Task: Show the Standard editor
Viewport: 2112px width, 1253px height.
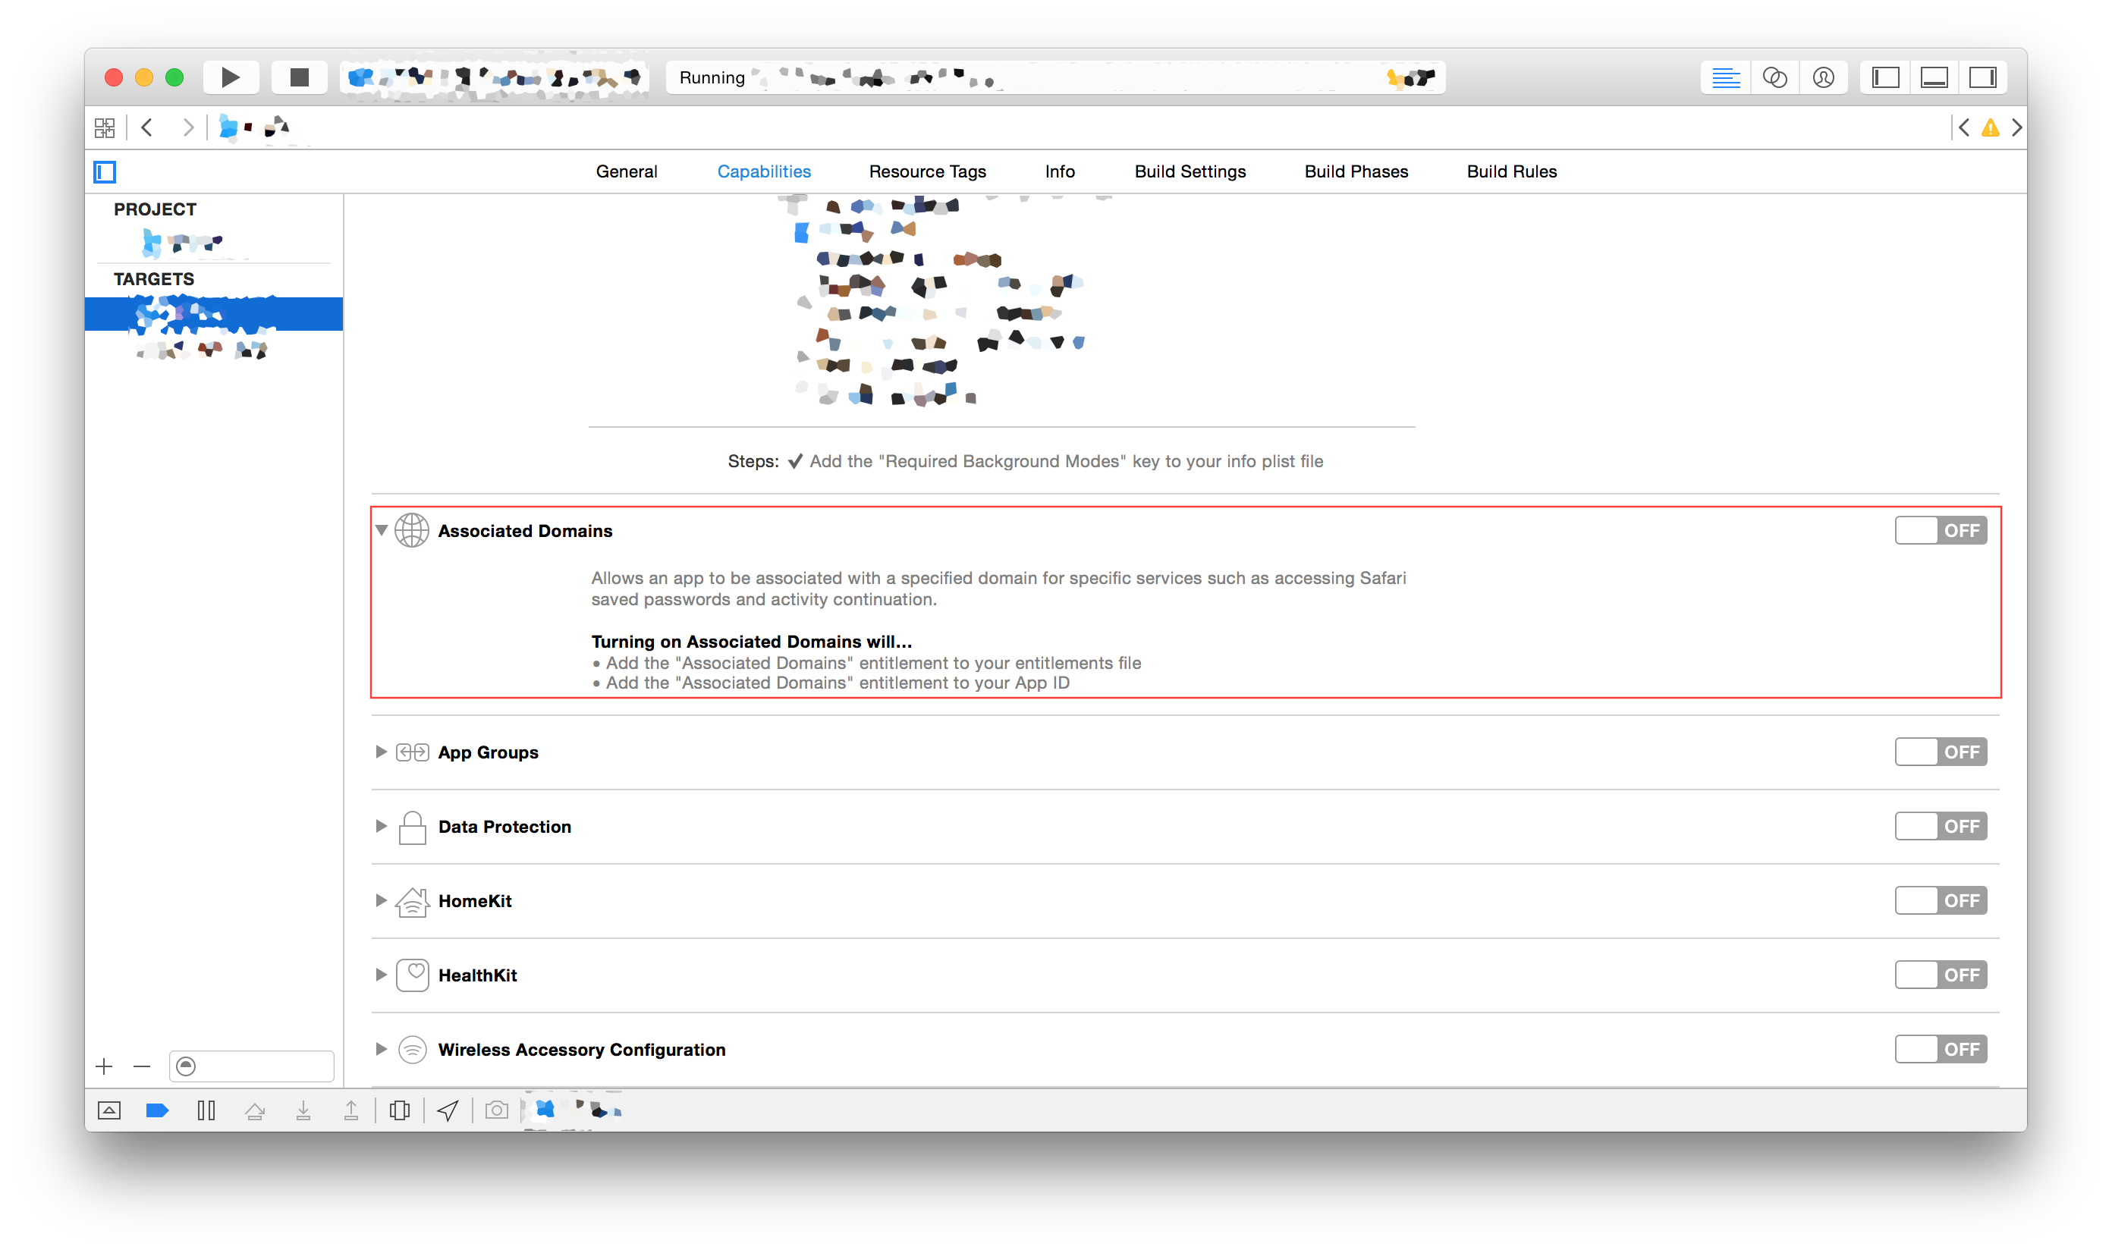Action: (x=1725, y=77)
